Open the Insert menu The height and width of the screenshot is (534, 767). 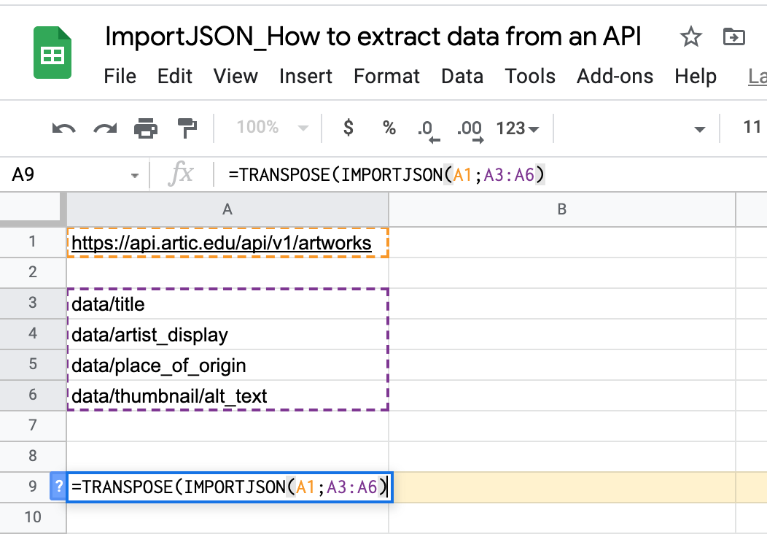(305, 77)
